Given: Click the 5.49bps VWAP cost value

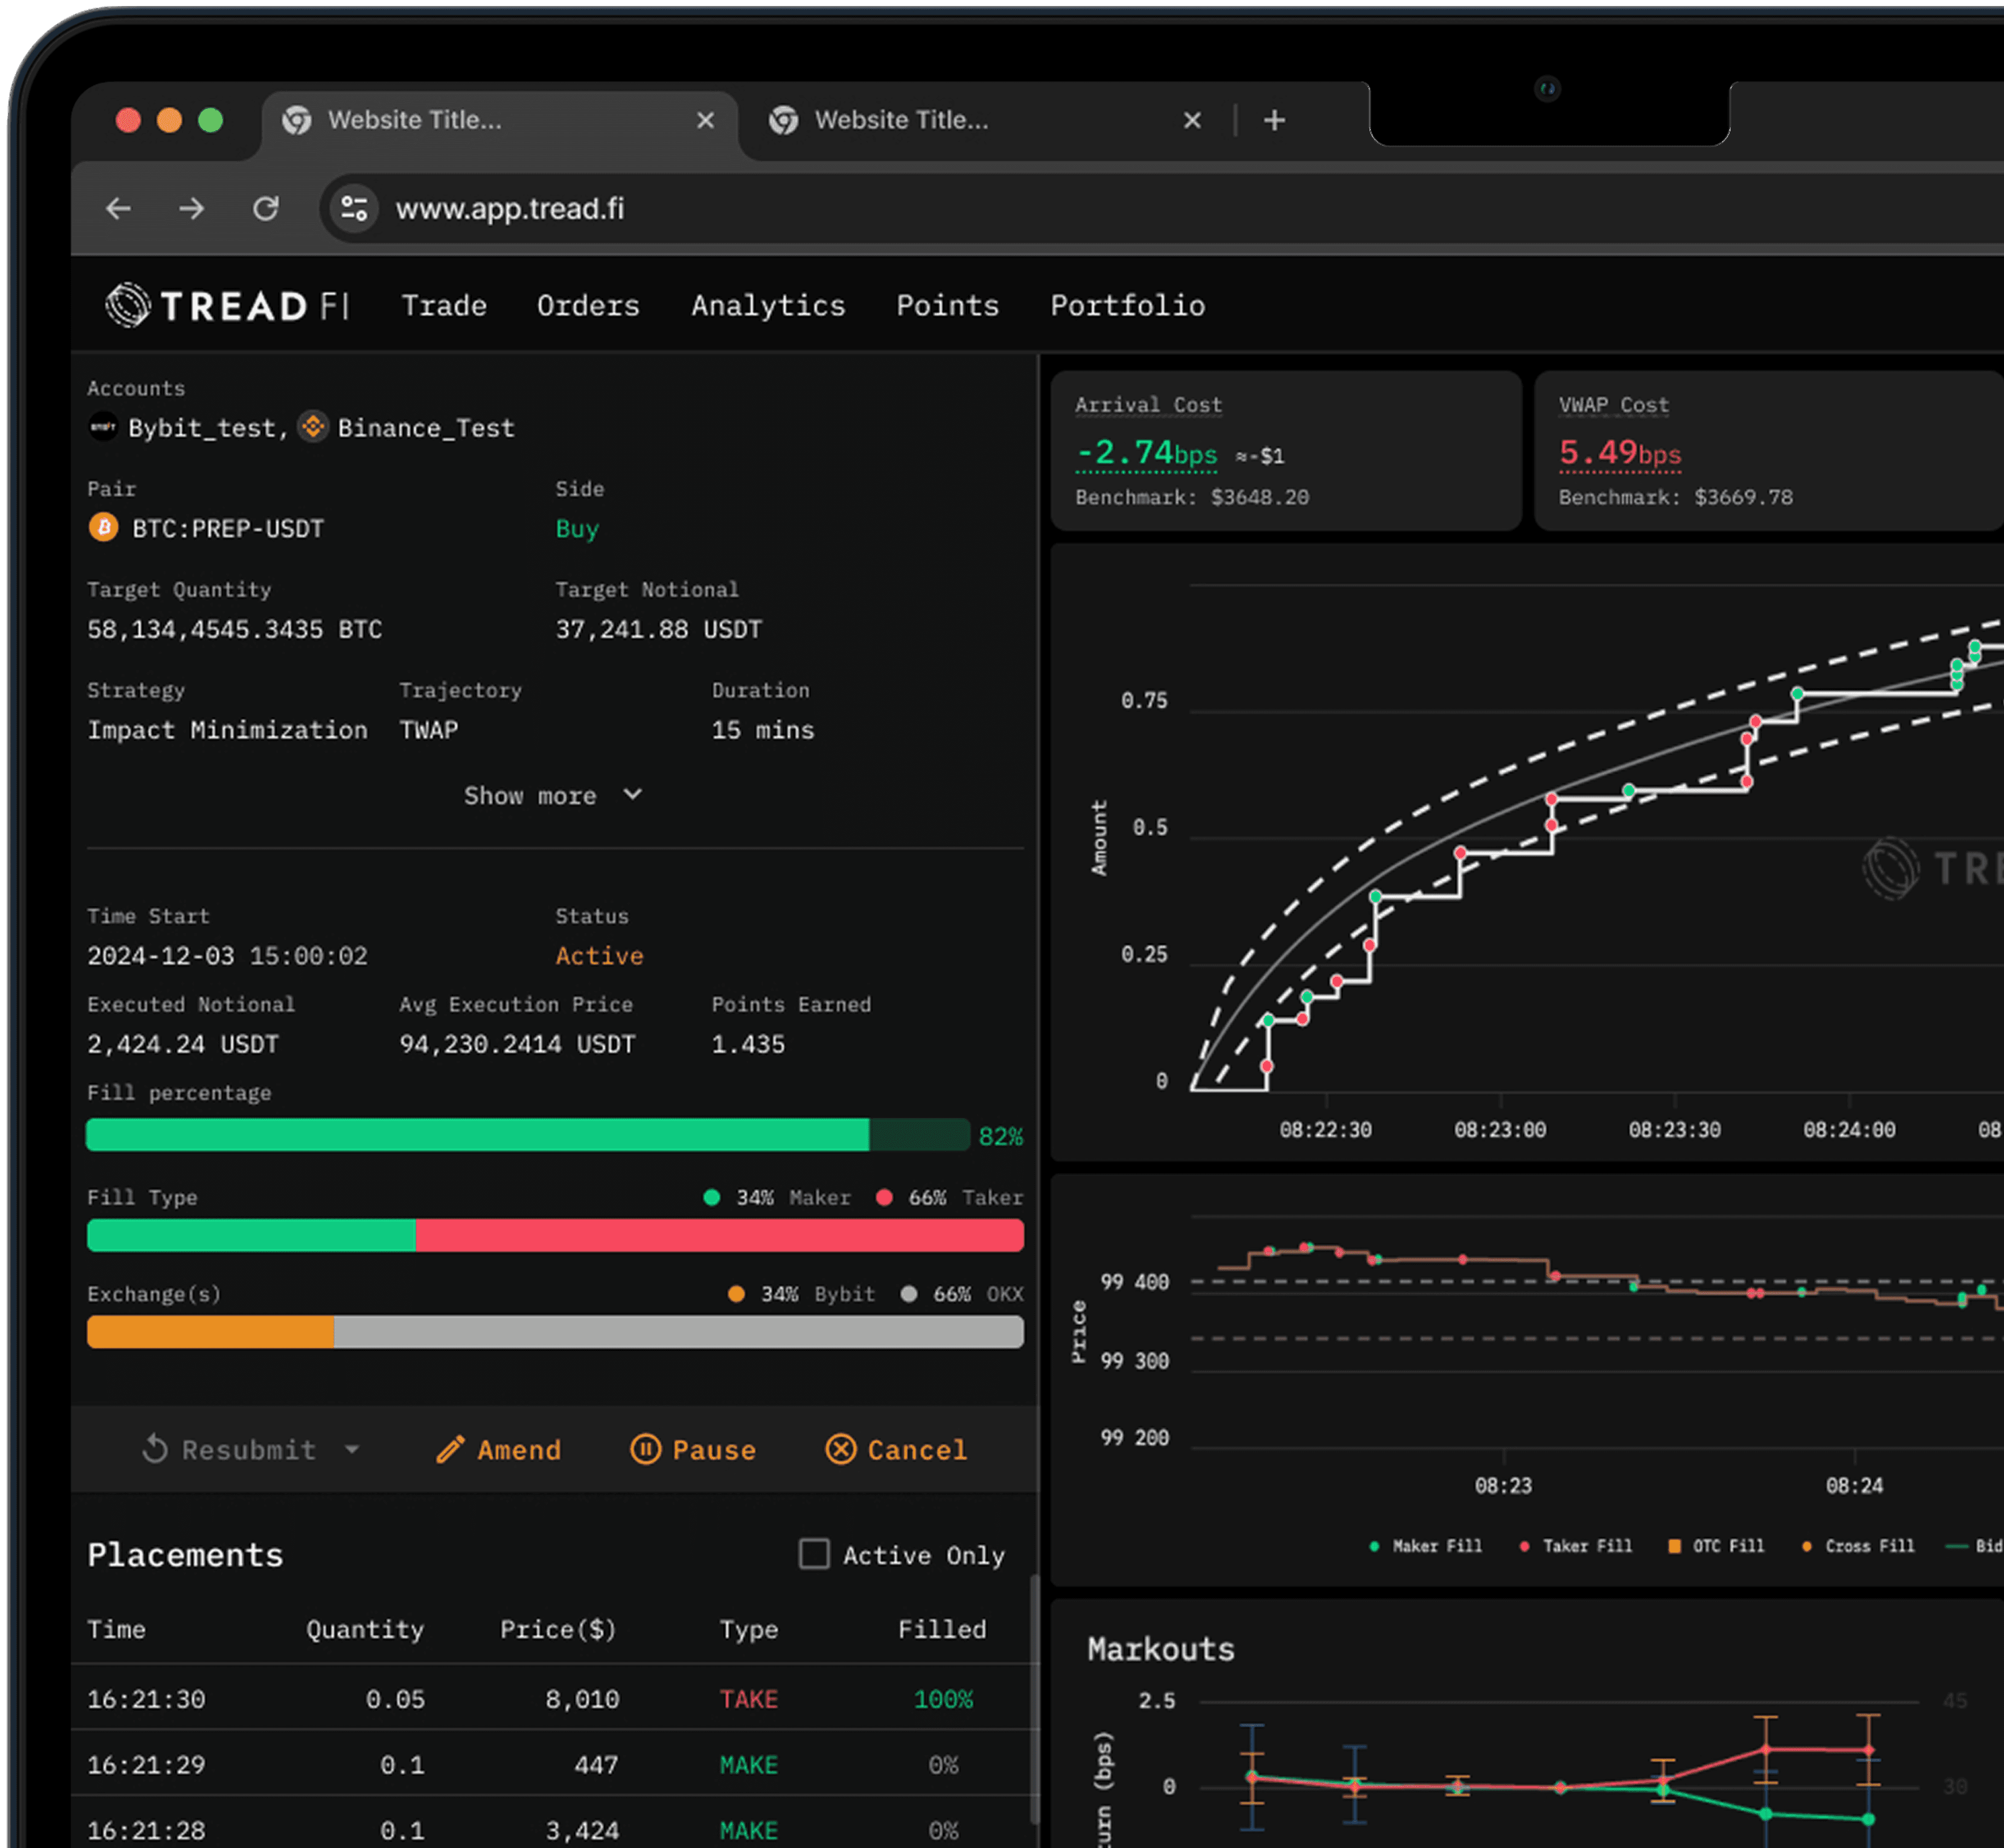Looking at the screenshot, I should coord(1620,453).
